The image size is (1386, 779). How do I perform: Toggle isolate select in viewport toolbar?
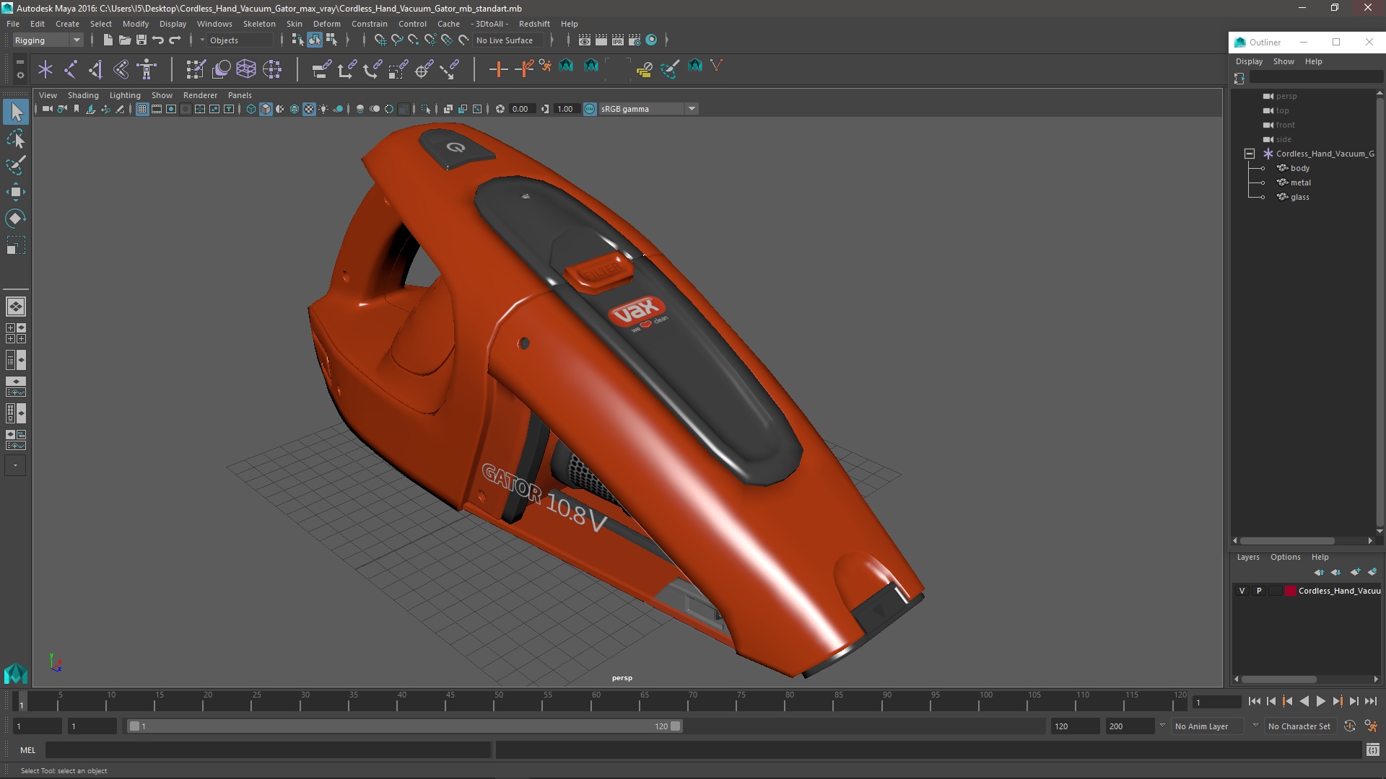coord(426,109)
